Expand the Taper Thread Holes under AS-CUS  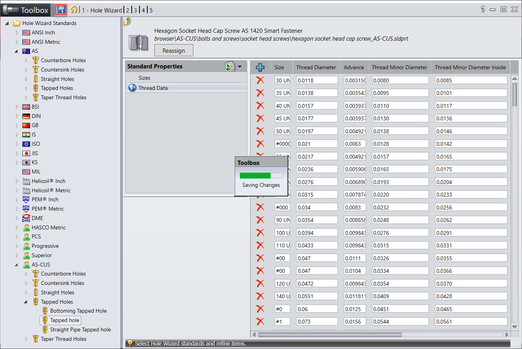(26, 339)
